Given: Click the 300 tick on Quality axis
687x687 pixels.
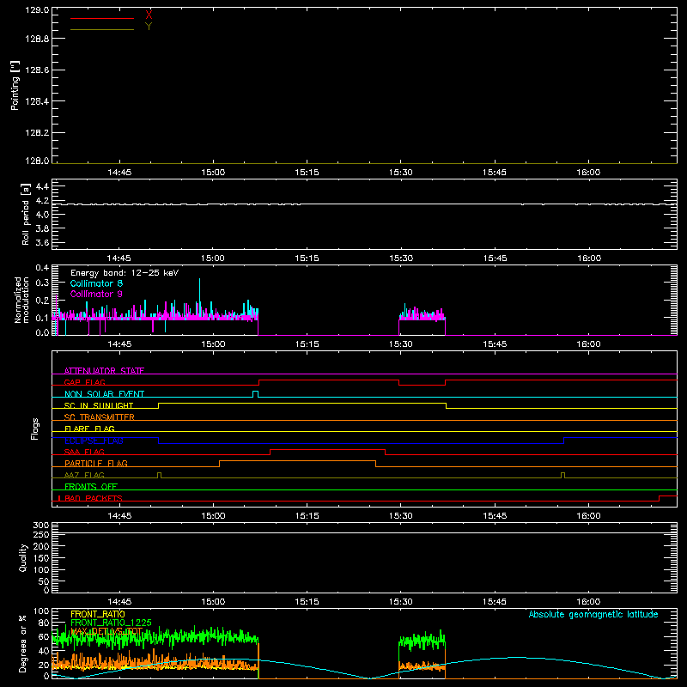Looking at the screenshot, I should coord(41,526).
